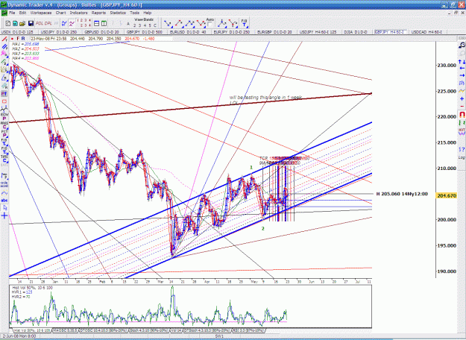Click the HVR1 = 125 indicator value
This screenshot has height=340, width=466.
(x=22, y=292)
